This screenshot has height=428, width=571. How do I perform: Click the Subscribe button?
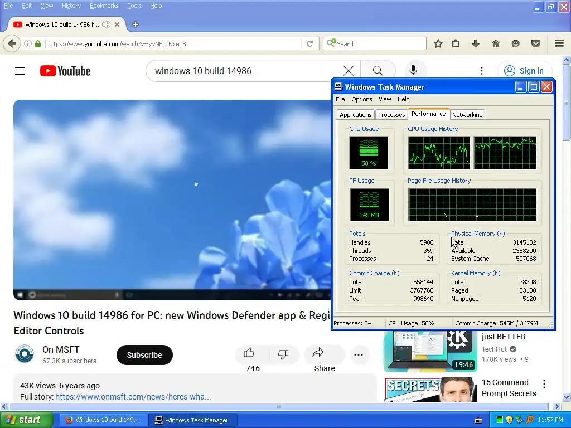[x=144, y=355]
